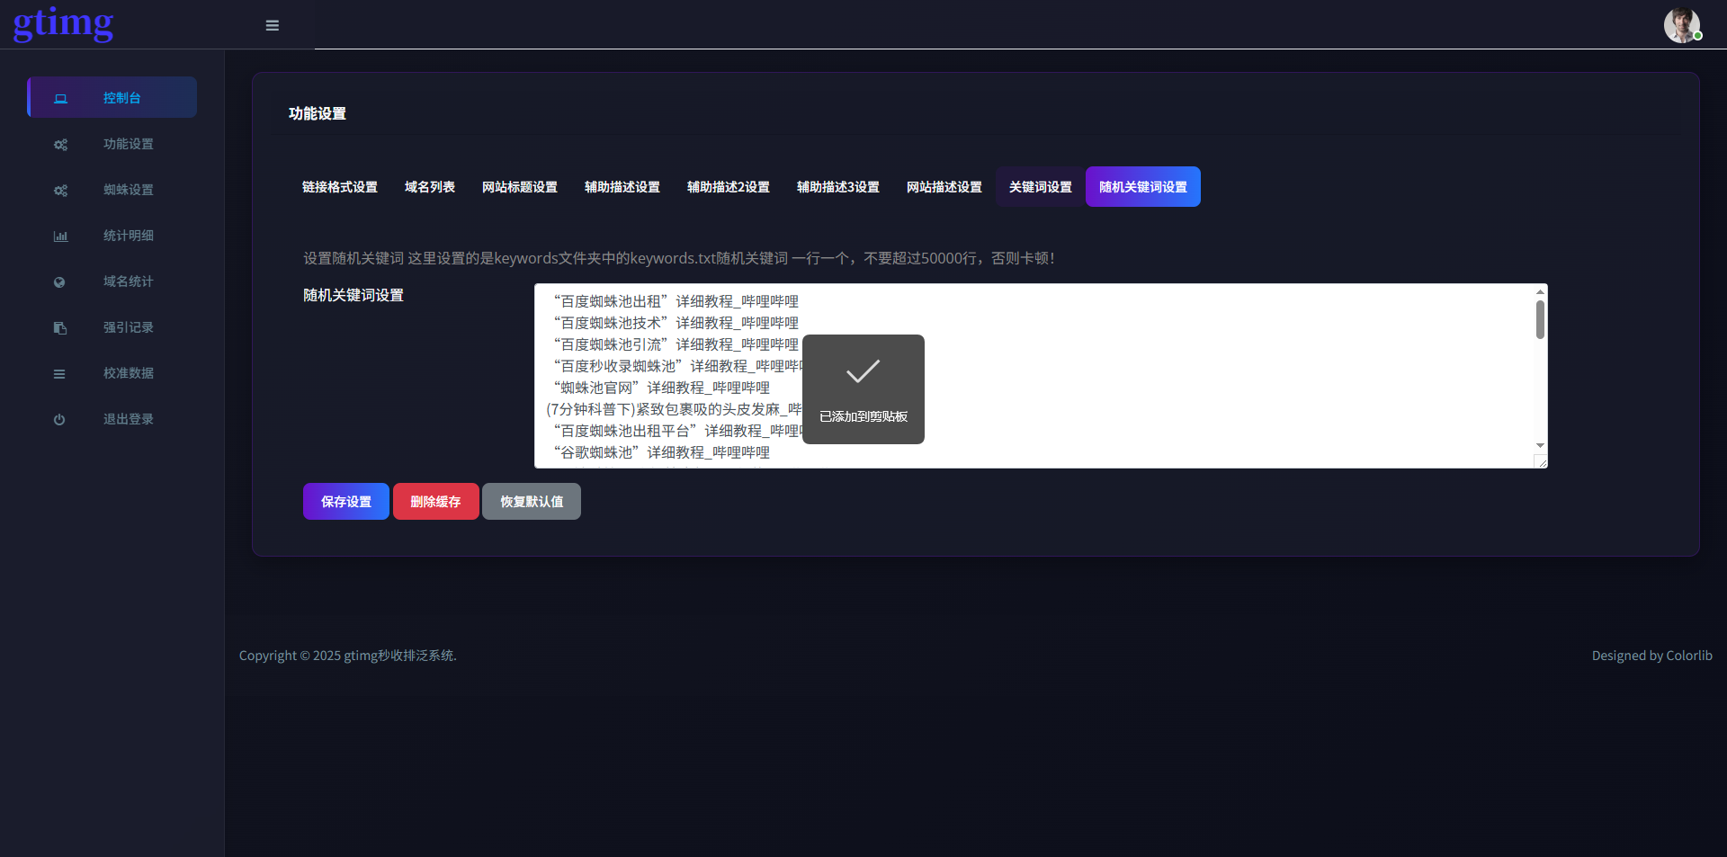Click the 保存设置 button
The height and width of the screenshot is (857, 1727).
[346, 502]
